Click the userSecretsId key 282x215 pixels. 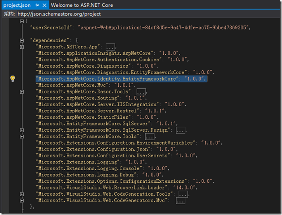[51, 27]
